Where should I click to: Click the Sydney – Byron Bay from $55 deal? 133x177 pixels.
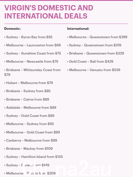[28, 37]
